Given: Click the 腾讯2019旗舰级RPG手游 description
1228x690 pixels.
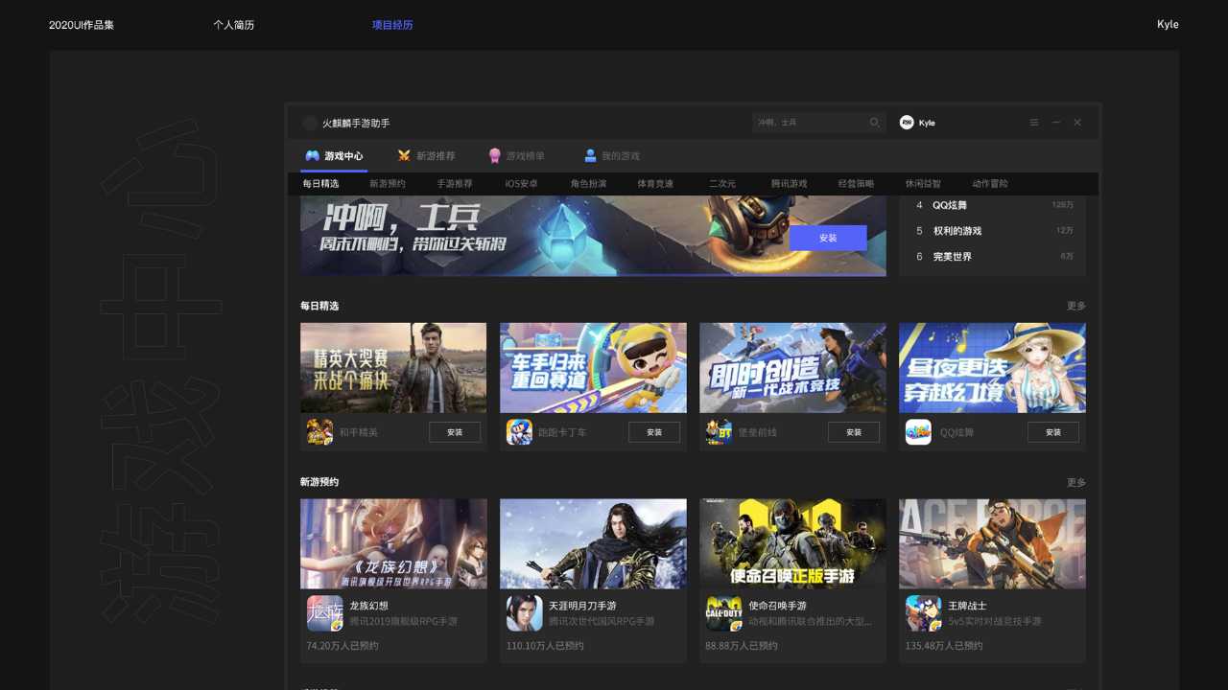Looking at the screenshot, I should (404, 622).
